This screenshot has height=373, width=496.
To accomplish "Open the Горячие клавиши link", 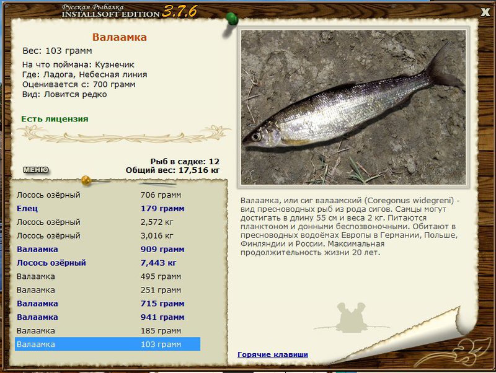I will [x=273, y=354].
